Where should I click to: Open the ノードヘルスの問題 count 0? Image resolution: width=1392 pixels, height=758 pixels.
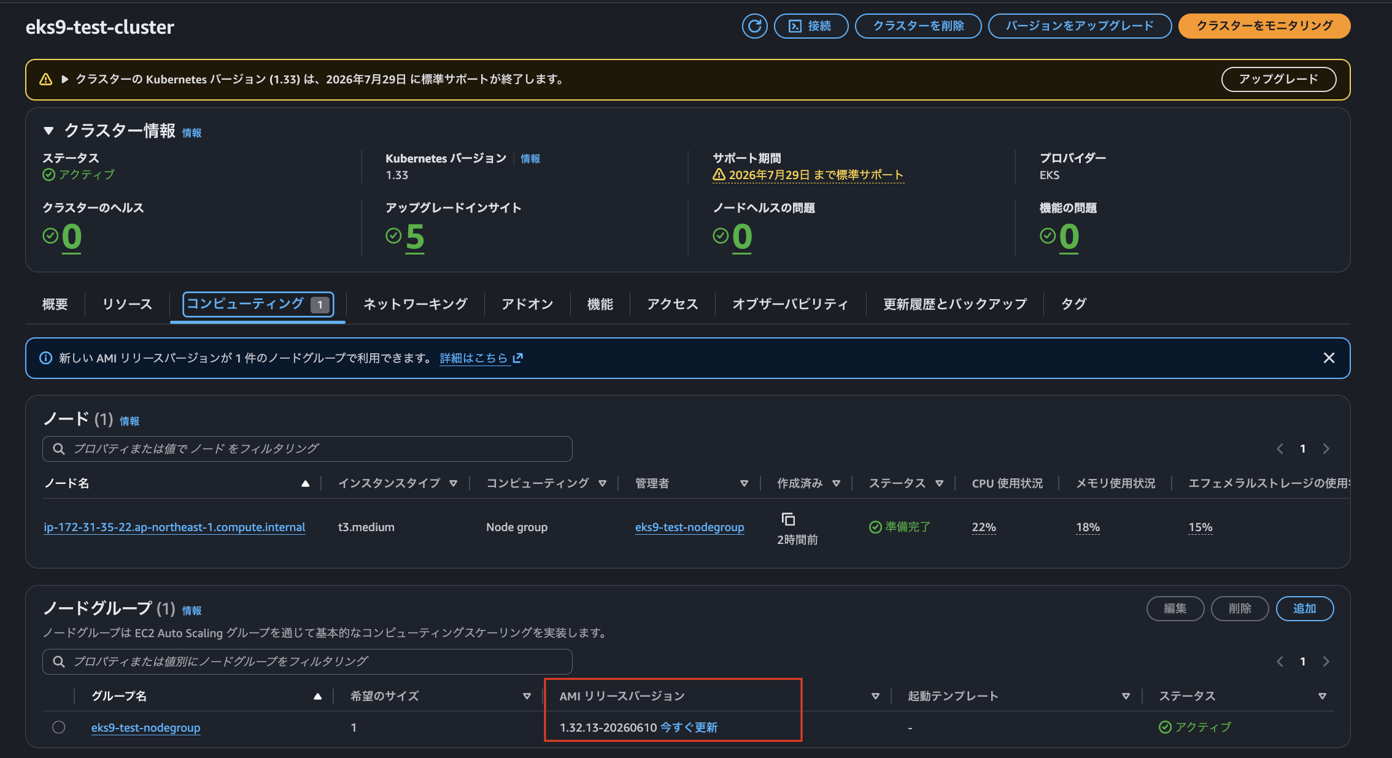(742, 237)
